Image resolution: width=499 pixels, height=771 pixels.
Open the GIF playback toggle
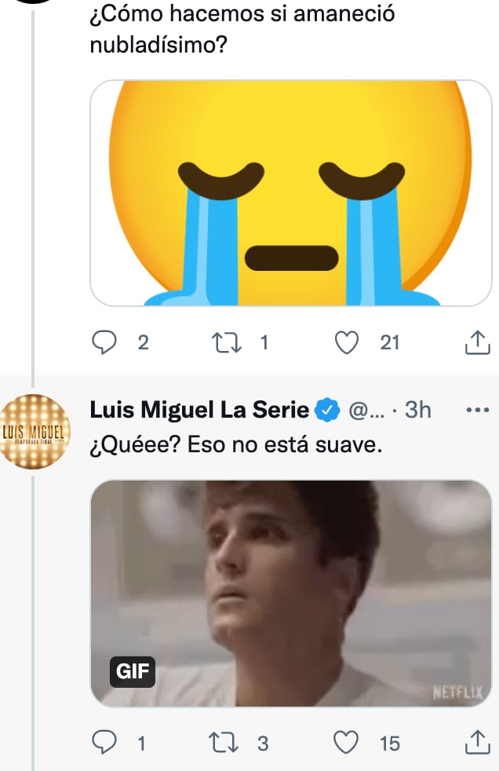tap(132, 671)
